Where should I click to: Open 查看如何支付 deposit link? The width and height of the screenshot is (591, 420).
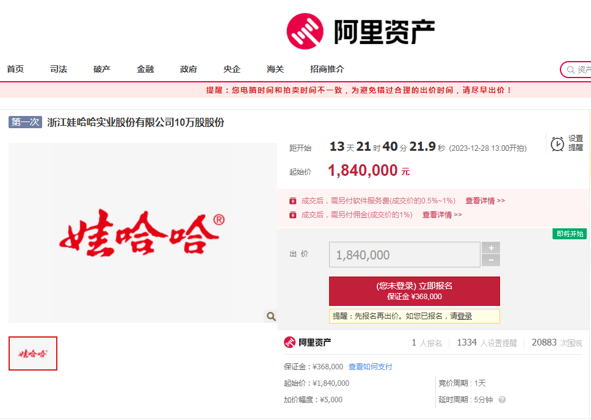[x=370, y=367]
